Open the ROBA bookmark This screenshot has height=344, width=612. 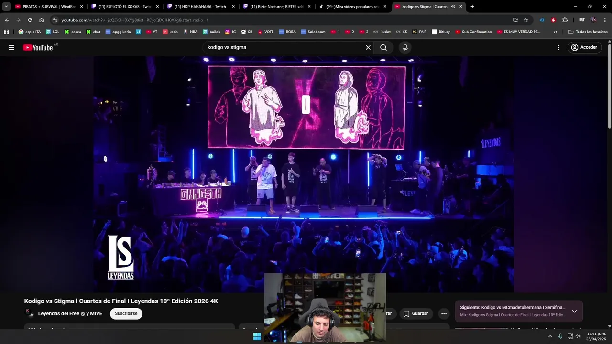click(x=287, y=32)
